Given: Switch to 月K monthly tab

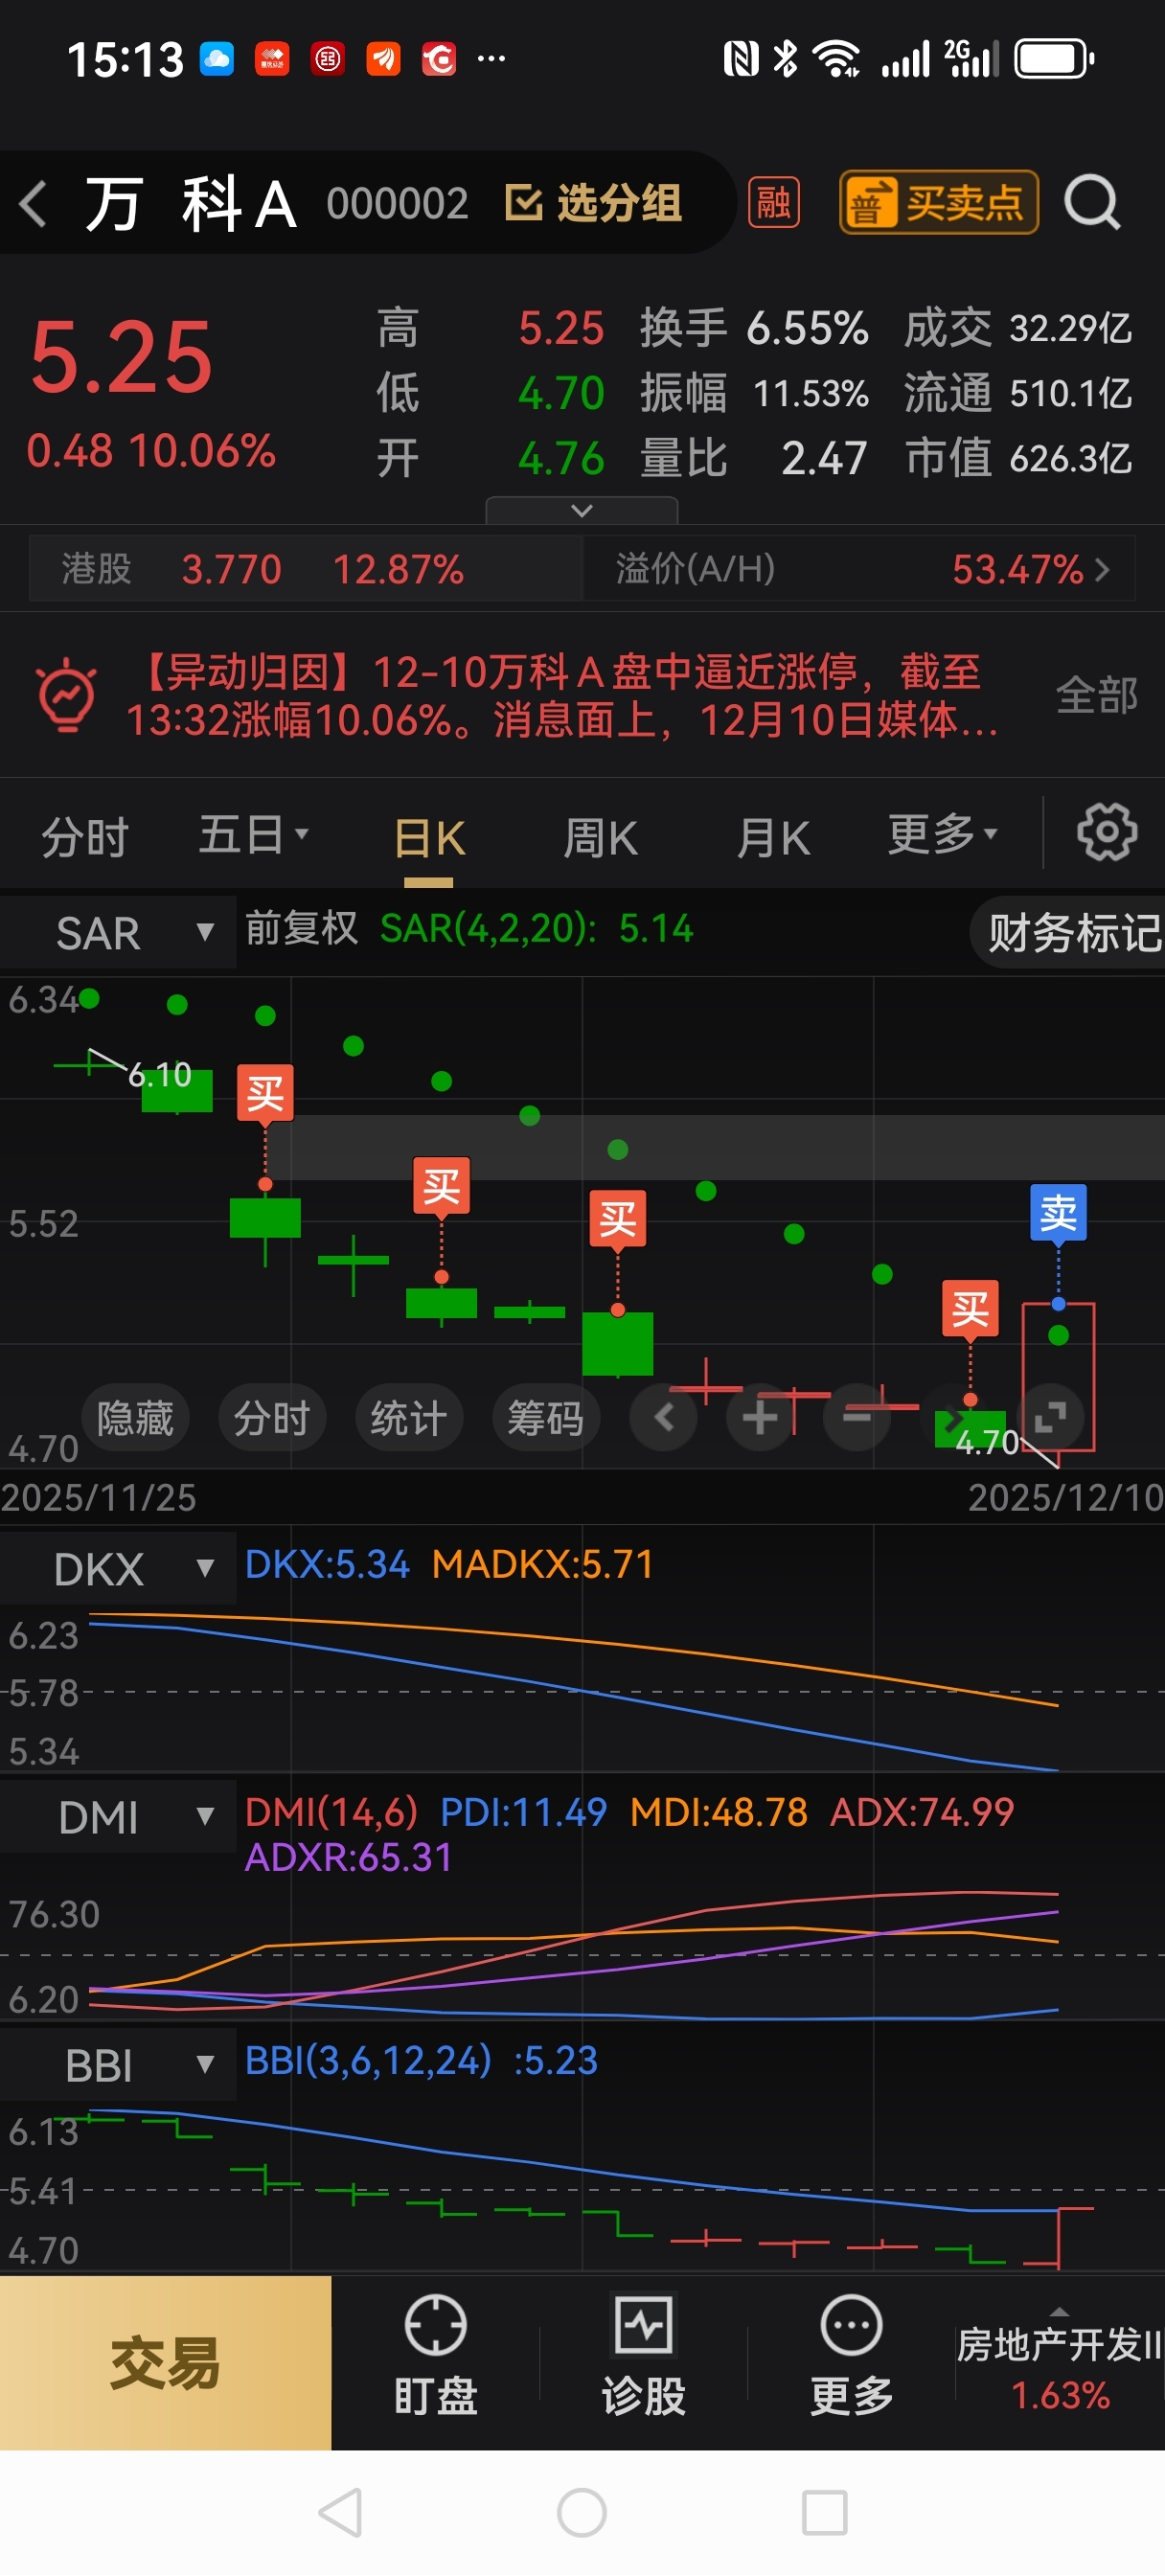Looking at the screenshot, I should coord(773,837).
